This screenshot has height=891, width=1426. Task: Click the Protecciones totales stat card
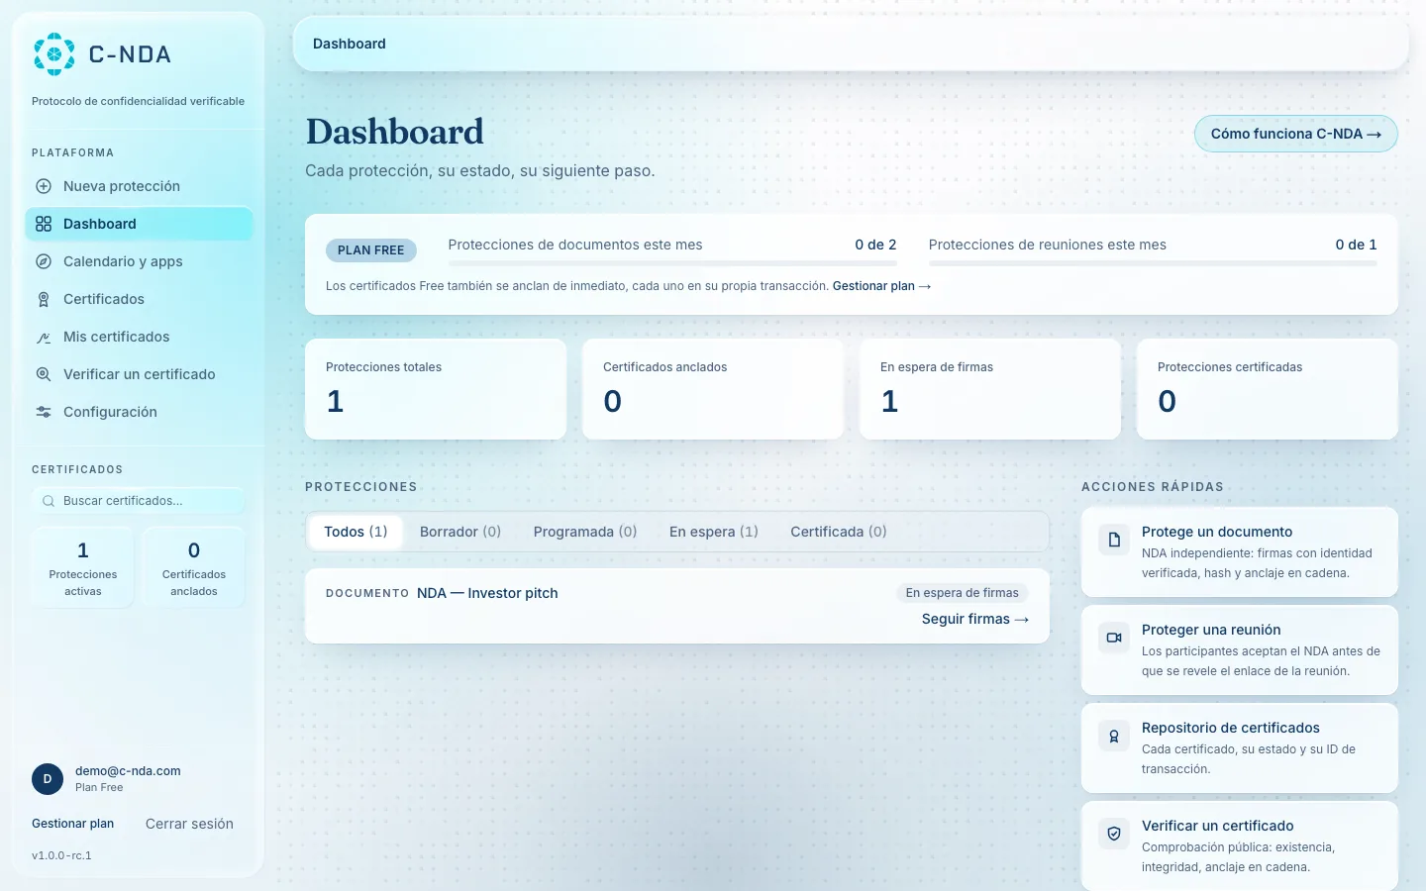pyautogui.click(x=436, y=389)
